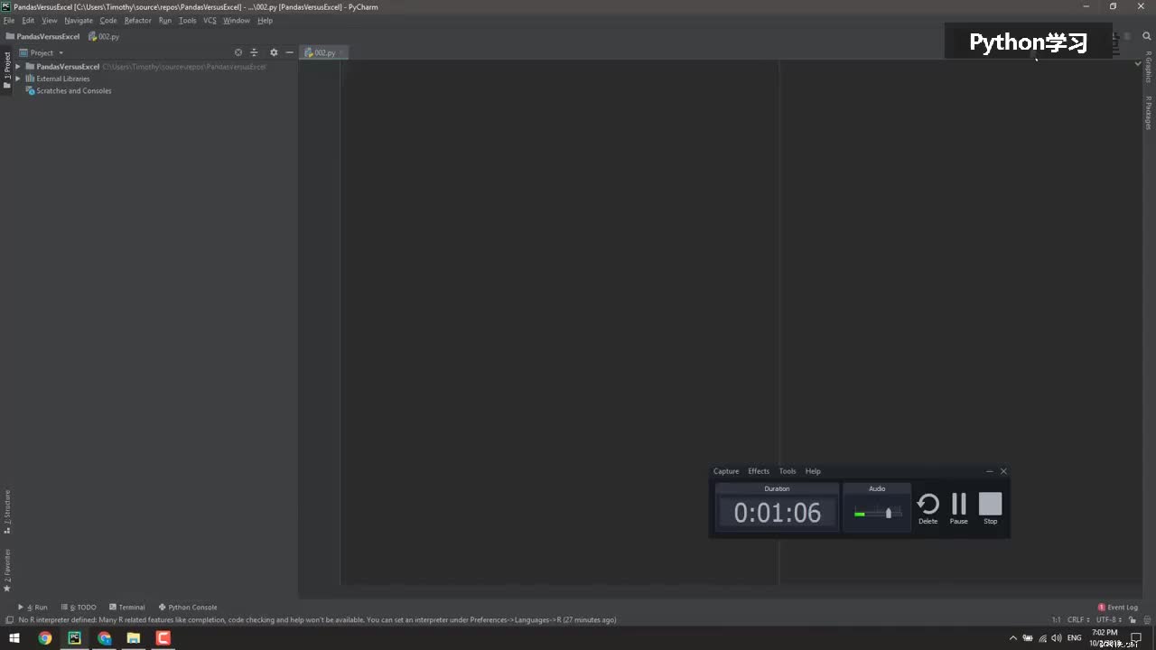Show hidden system tray icons chevron
The width and height of the screenshot is (1156, 650).
(x=1012, y=638)
